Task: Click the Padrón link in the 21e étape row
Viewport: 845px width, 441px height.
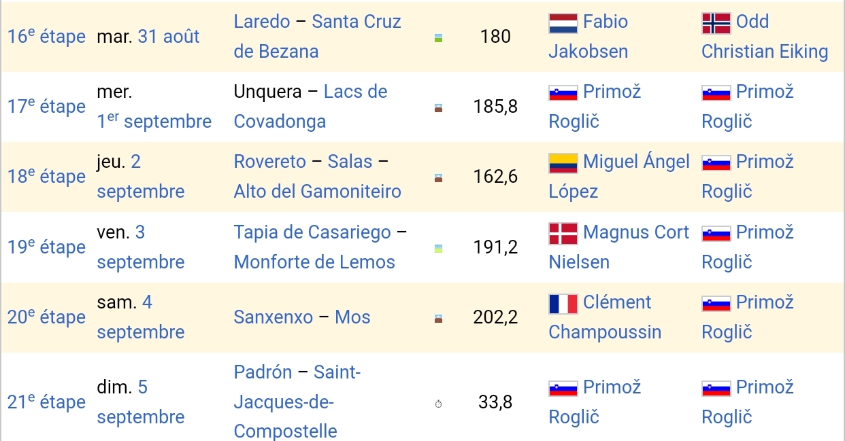Action: 263,372
